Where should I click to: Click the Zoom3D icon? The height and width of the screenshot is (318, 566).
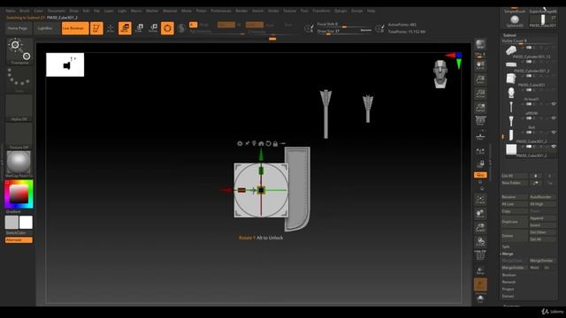tap(480, 228)
